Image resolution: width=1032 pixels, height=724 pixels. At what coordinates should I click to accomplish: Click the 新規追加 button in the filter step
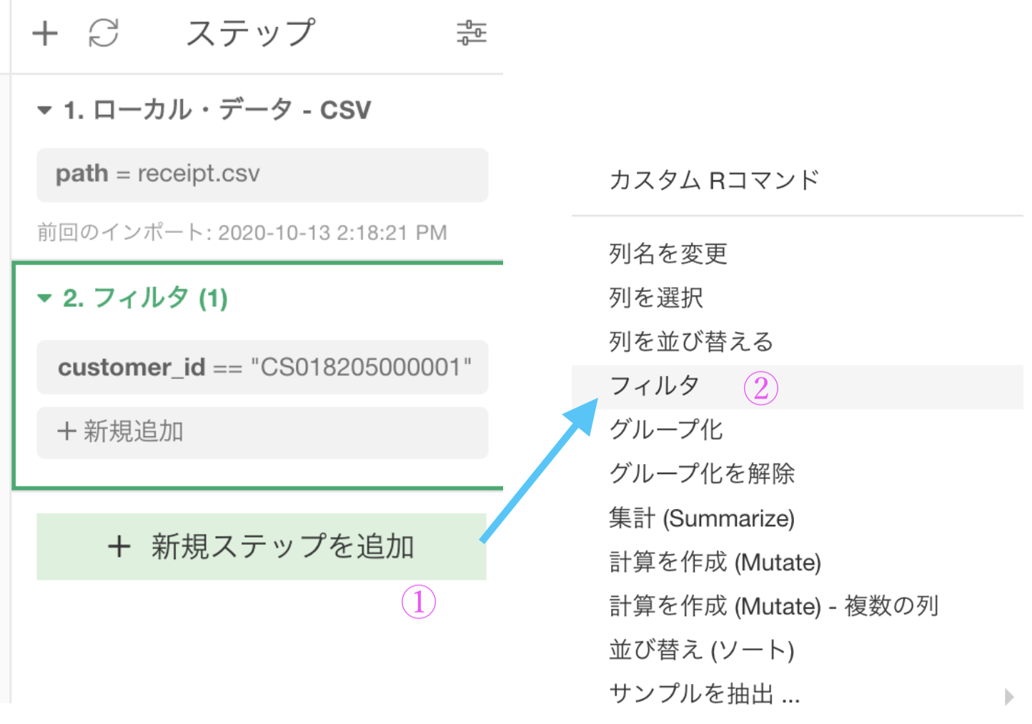click(262, 432)
